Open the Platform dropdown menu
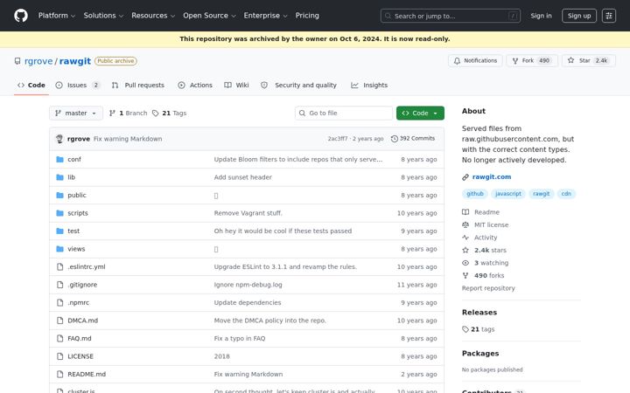Viewport: 630px width, 393px height. [x=57, y=16]
